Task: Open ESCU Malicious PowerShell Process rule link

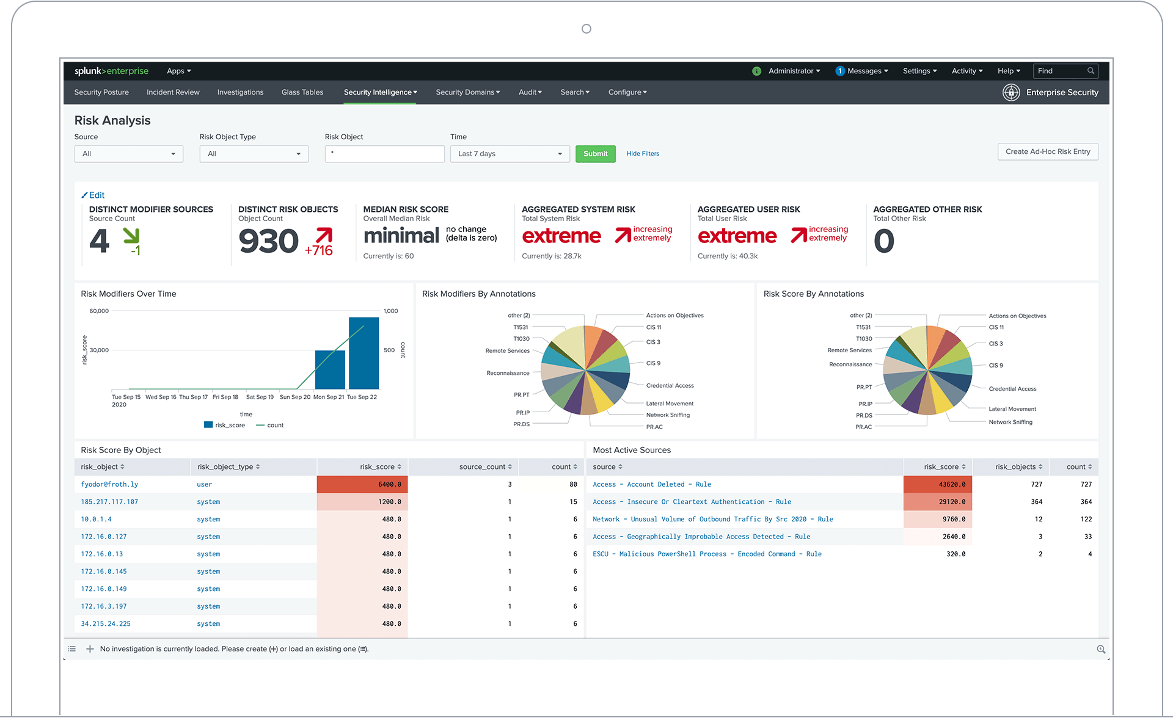Action: (x=707, y=554)
